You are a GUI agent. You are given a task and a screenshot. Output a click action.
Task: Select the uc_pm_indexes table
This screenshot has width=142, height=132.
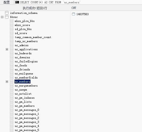25,98
